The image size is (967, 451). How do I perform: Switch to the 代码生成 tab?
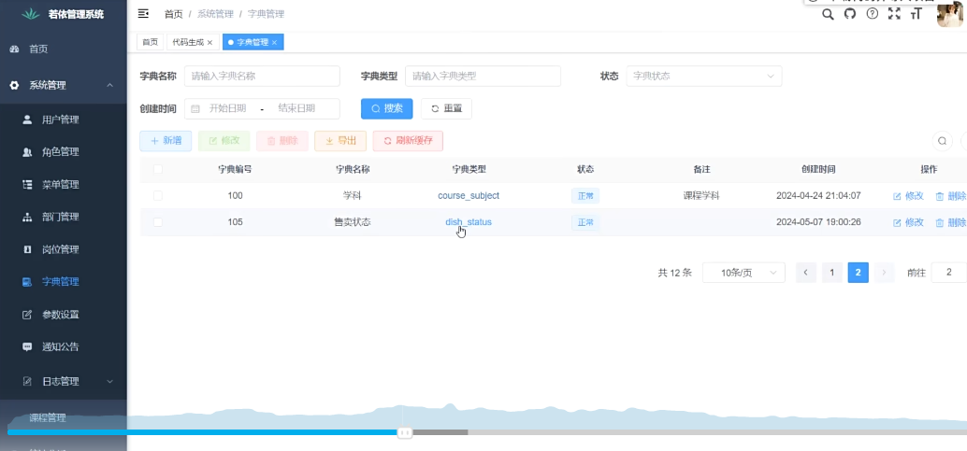pos(193,43)
